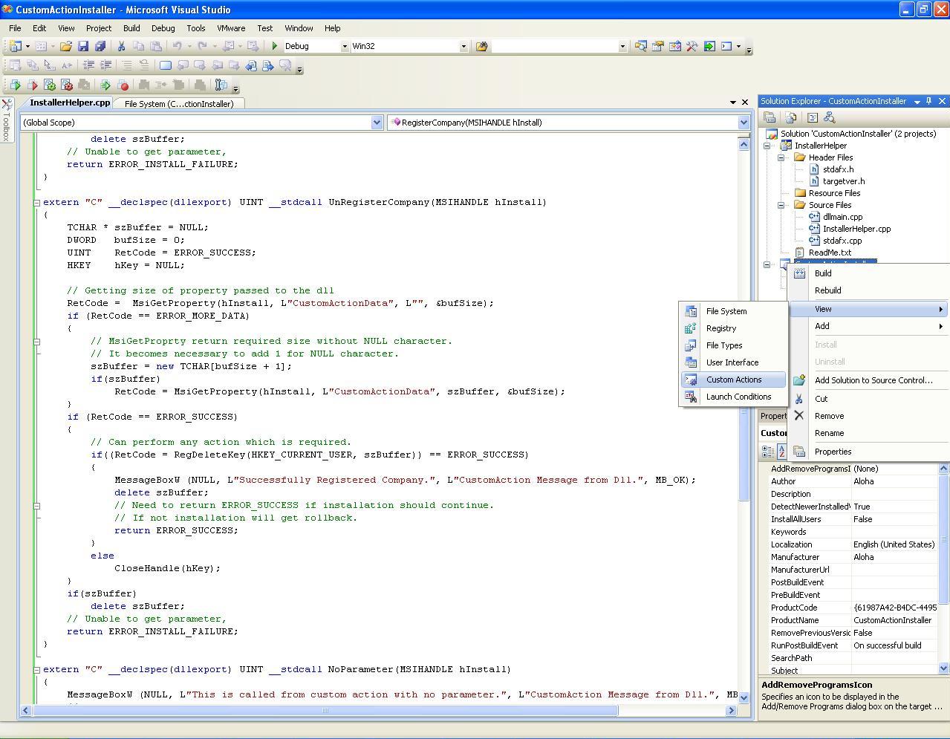
Task: Select Custom Actions from the View submenu
Action: [x=733, y=380]
